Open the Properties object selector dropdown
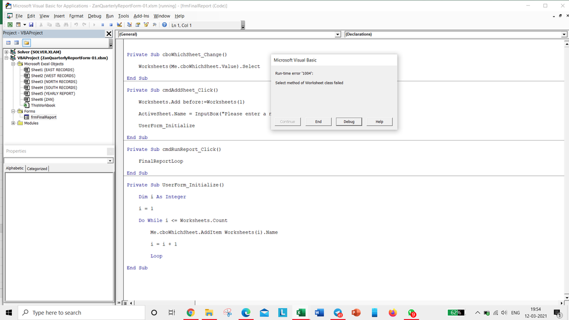The height and width of the screenshot is (320, 569). (x=110, y=161)
